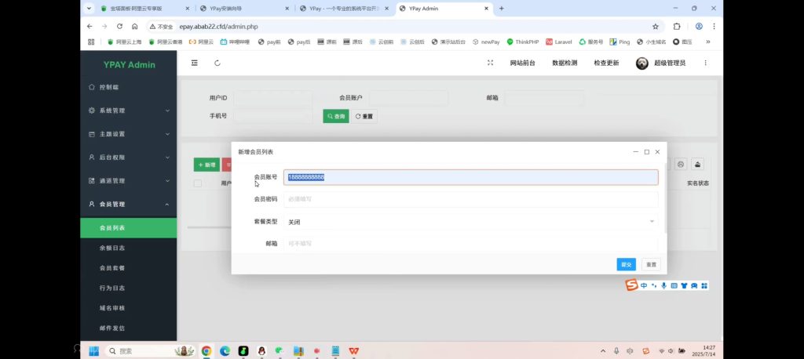Viewport: 804px width, 359px height.
Task: Click the 超级管理员 avatar image
Action: point(642,63)
